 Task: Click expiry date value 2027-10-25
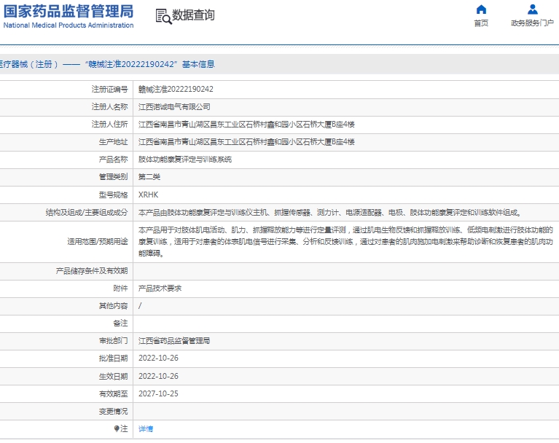click(158, 393)
